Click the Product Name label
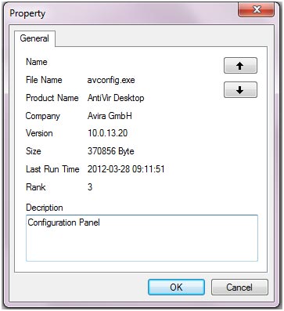 [x=52, y=98]
